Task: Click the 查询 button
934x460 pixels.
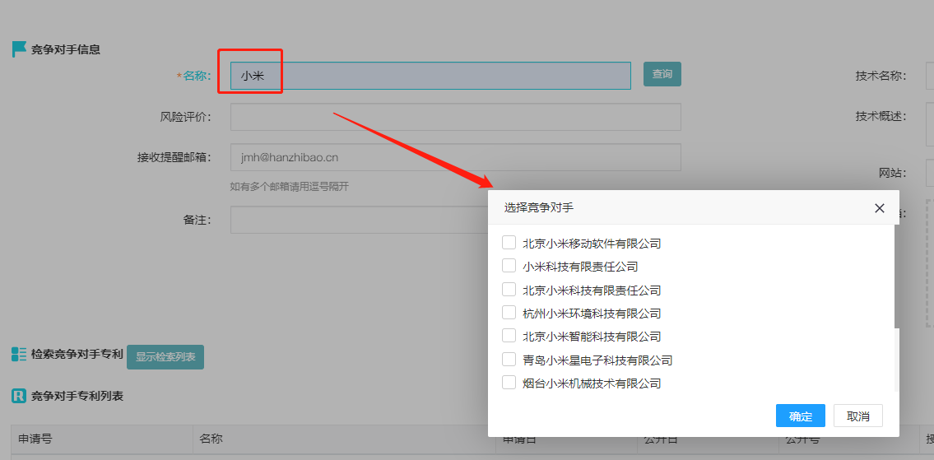Action: point(662,75)
